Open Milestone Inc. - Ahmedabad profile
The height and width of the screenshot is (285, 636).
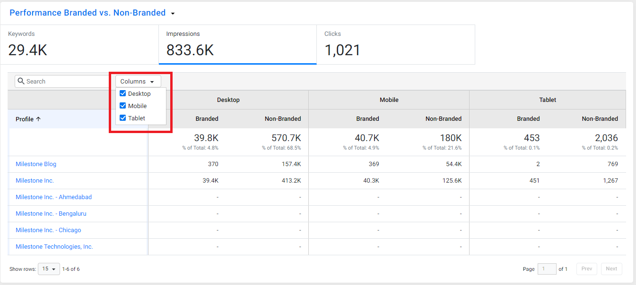point(53,197)
